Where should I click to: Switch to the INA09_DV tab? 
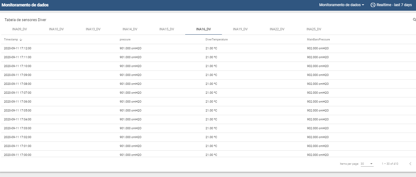[20, 29]
